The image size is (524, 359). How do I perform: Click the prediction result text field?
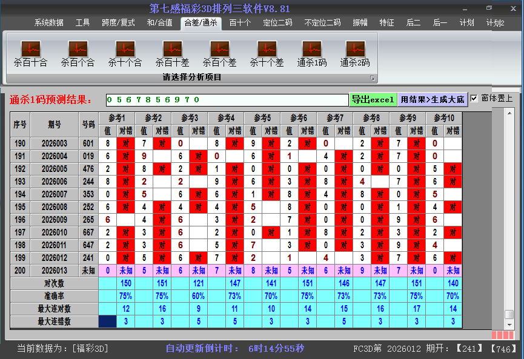coord(227,100)
